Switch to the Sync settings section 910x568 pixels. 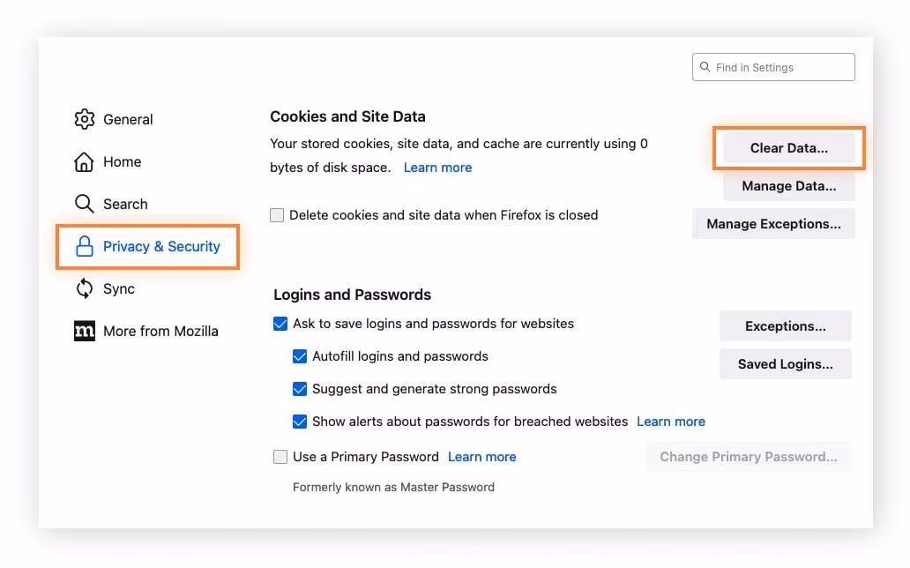click(118, 288)
